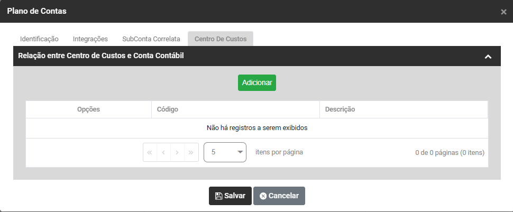Click the Plano de Contas title
Screen dimensions: 513x212
36,11
